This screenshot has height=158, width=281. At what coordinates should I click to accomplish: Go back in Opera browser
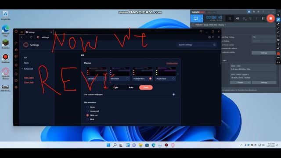22,37
